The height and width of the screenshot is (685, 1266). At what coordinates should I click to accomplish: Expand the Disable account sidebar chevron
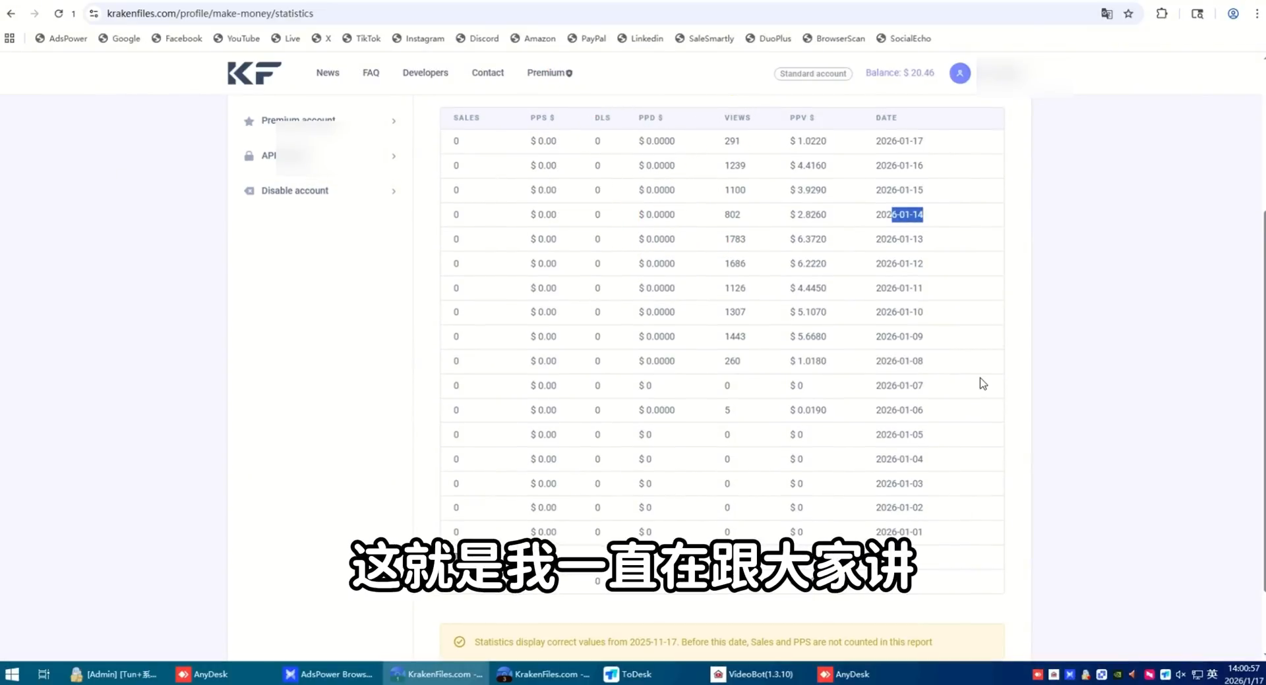(x=394, y=191)
